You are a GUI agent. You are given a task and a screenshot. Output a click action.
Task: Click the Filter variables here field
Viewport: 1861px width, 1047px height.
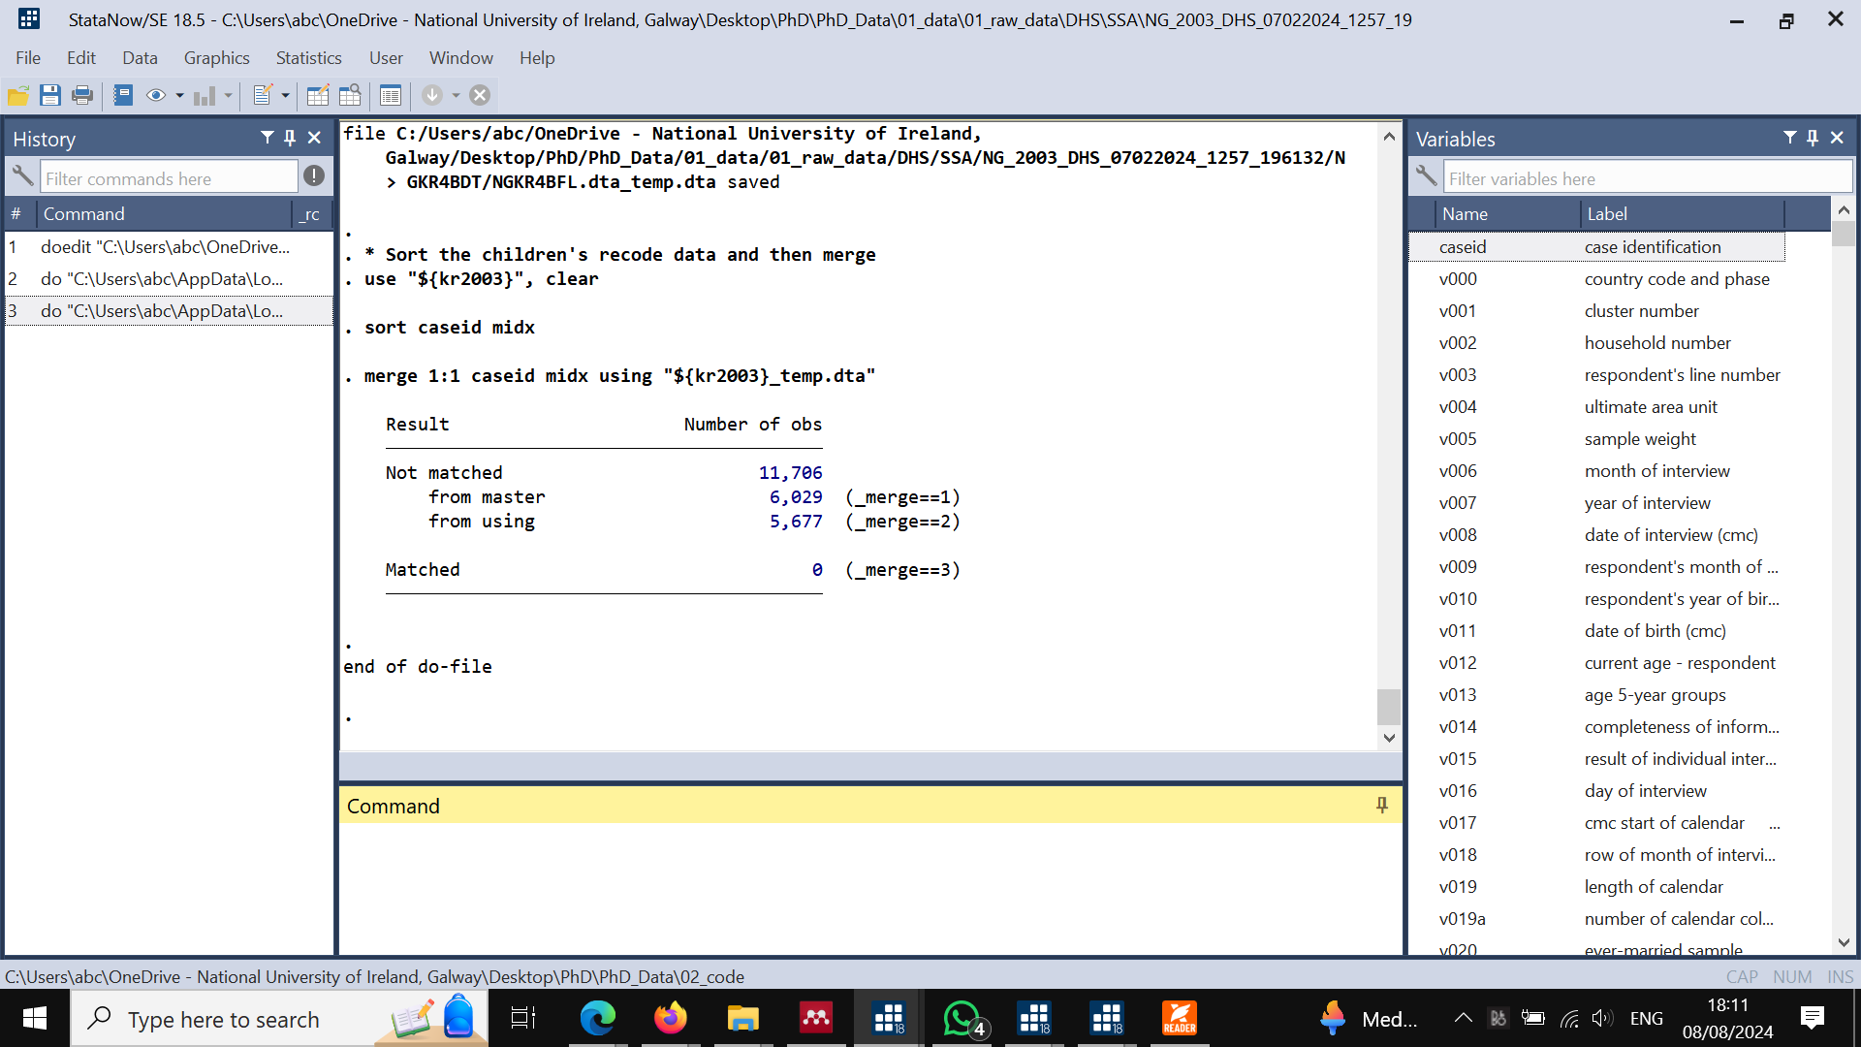click(x=1646, y=178)
